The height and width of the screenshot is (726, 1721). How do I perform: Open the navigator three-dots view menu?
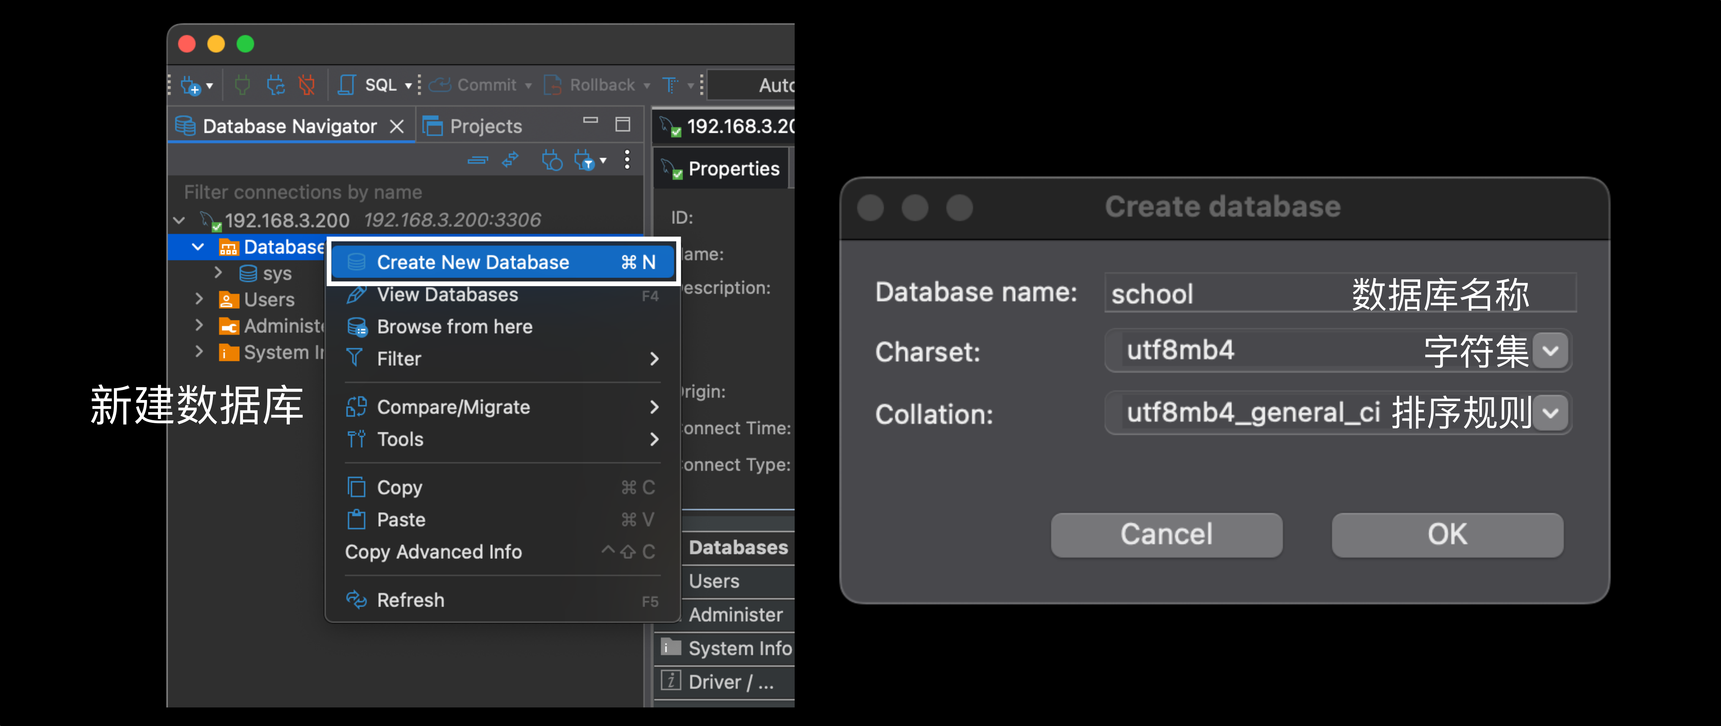627,160
